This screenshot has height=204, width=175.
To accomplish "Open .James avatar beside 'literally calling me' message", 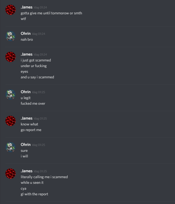I will (11, 174).
